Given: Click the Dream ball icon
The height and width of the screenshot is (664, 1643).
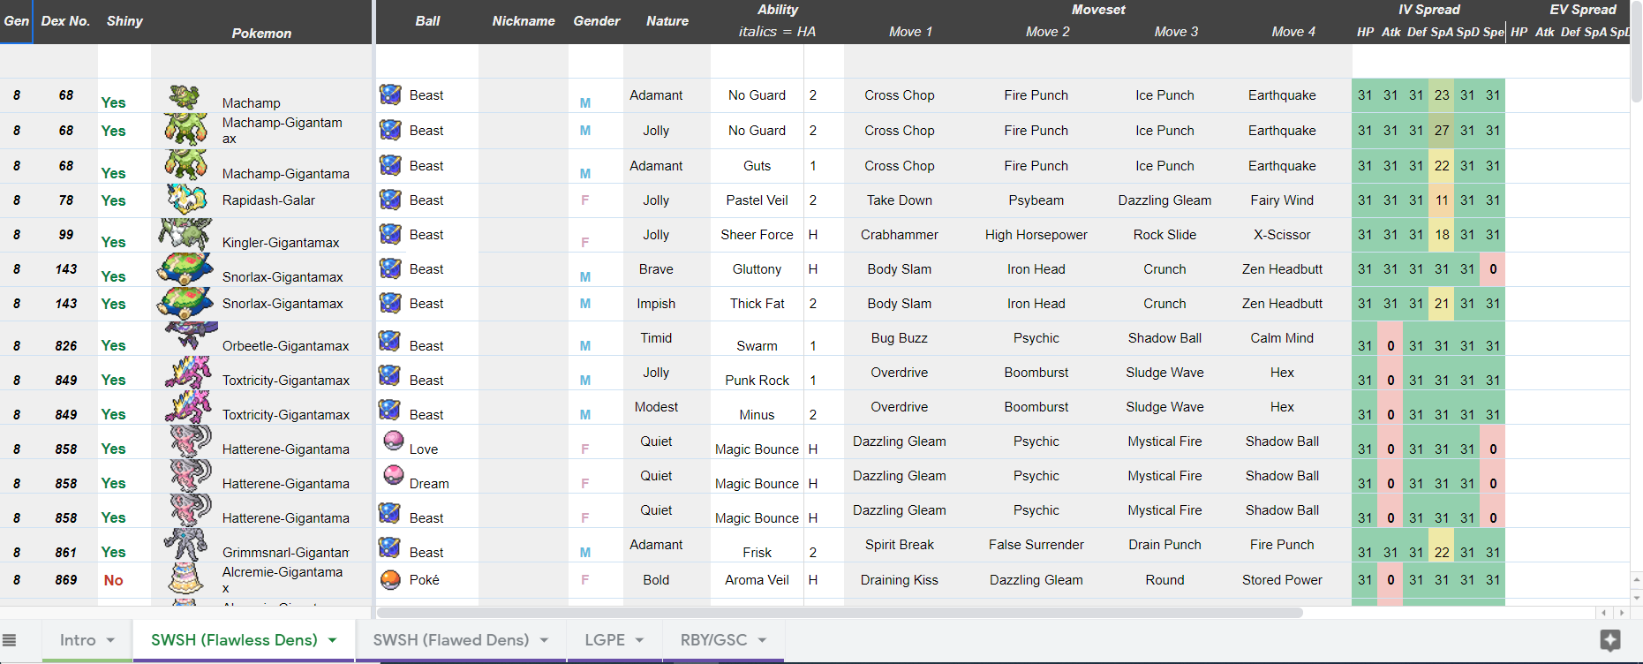Looking at the screenshot, I should click(394, 474).
